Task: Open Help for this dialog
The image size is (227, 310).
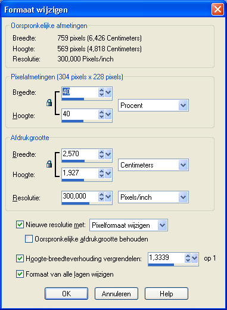Action: coord(166,293)
